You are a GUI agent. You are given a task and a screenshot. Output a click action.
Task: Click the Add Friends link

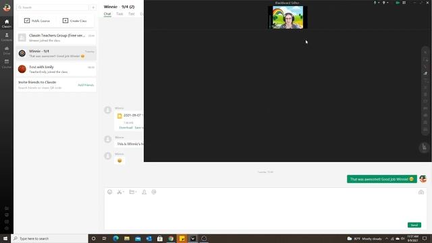point(86,85)
